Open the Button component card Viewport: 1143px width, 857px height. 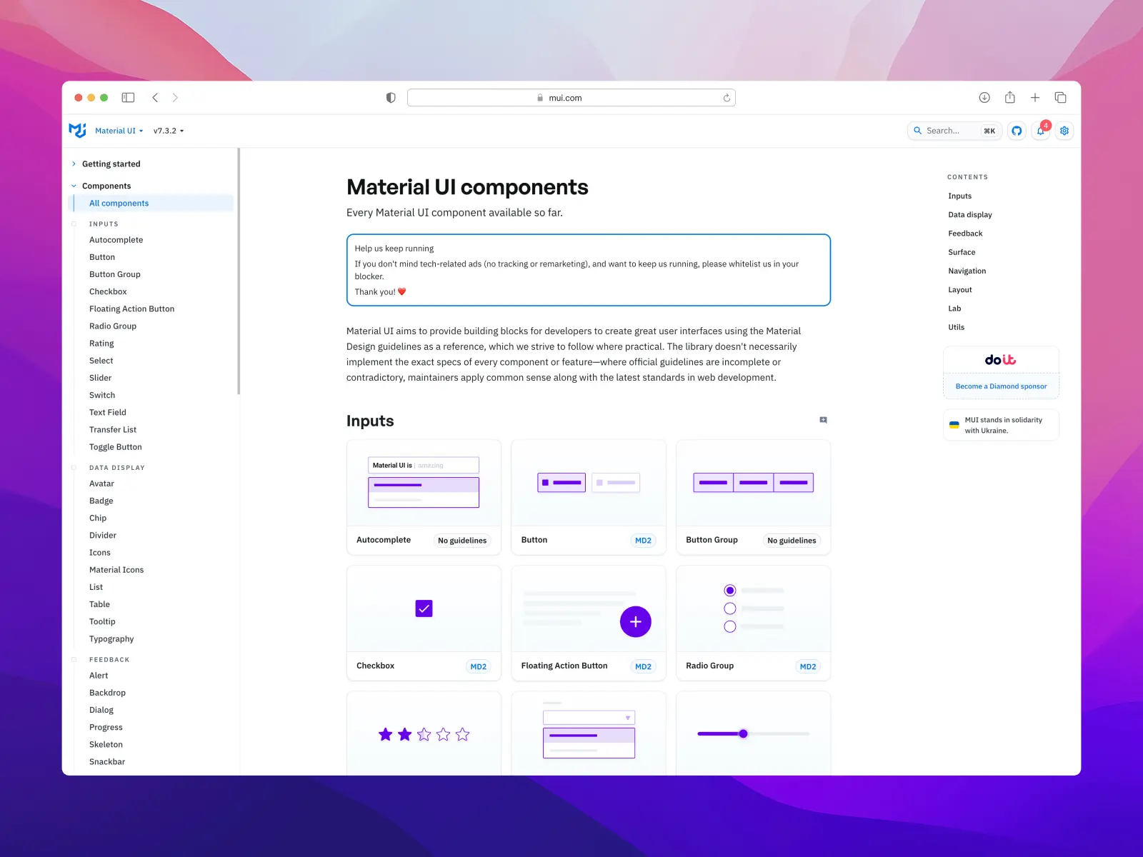point(589,497)
